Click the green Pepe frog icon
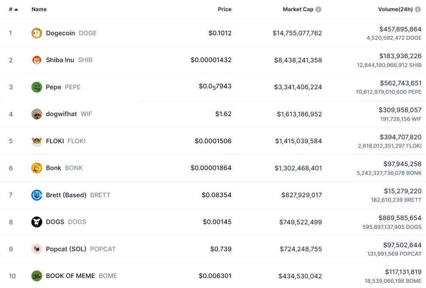Image resolution: width=426 pixels, height=288 pixels. (x=37, y=87)
